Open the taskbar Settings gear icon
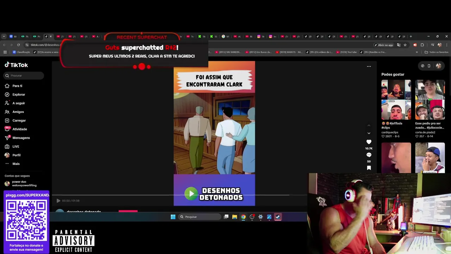This screenshot has width=451, height=254. 260,217
